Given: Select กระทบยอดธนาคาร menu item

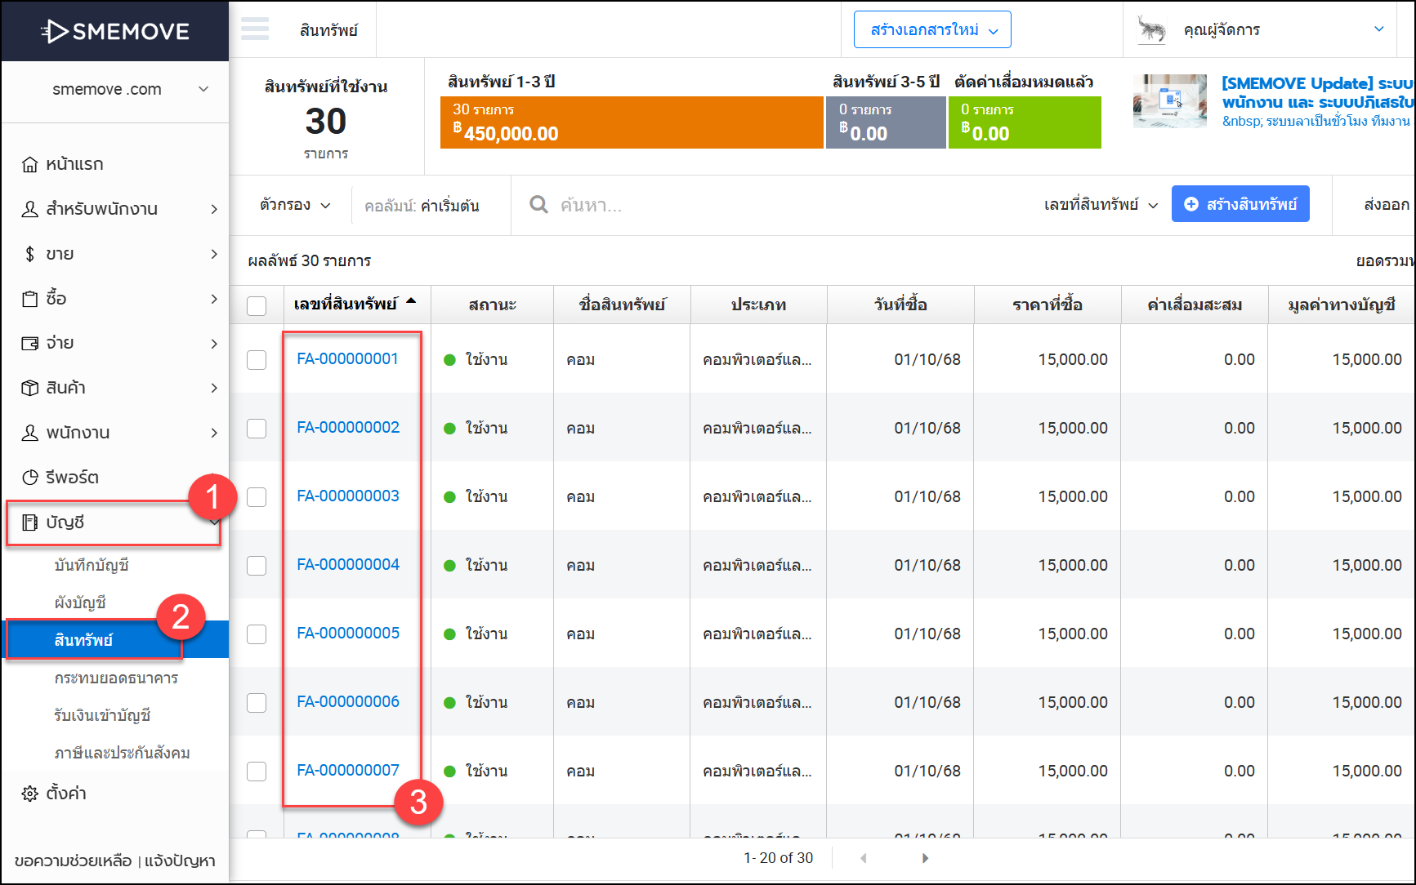Looking at the screenshot, I should pyautogui.click(x=116, y=678).
